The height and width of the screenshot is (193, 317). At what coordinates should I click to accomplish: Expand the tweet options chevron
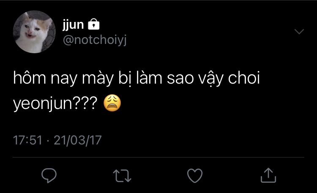click(299, 32)
